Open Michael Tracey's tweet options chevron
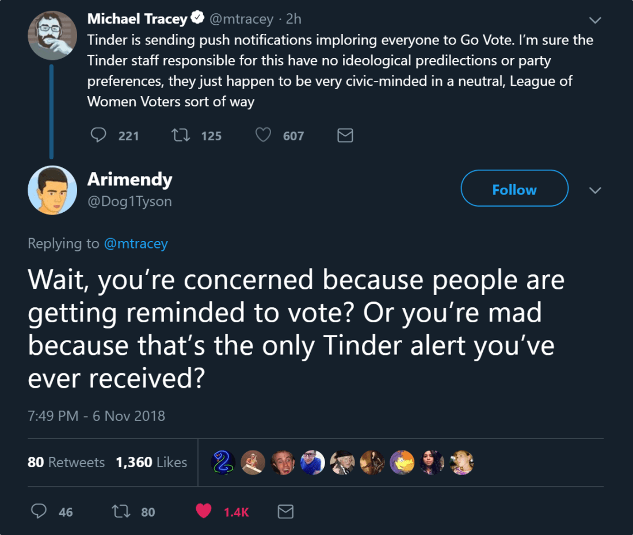Image resolution: width=633 pixels, height=535 pixels. coord(596,20)
